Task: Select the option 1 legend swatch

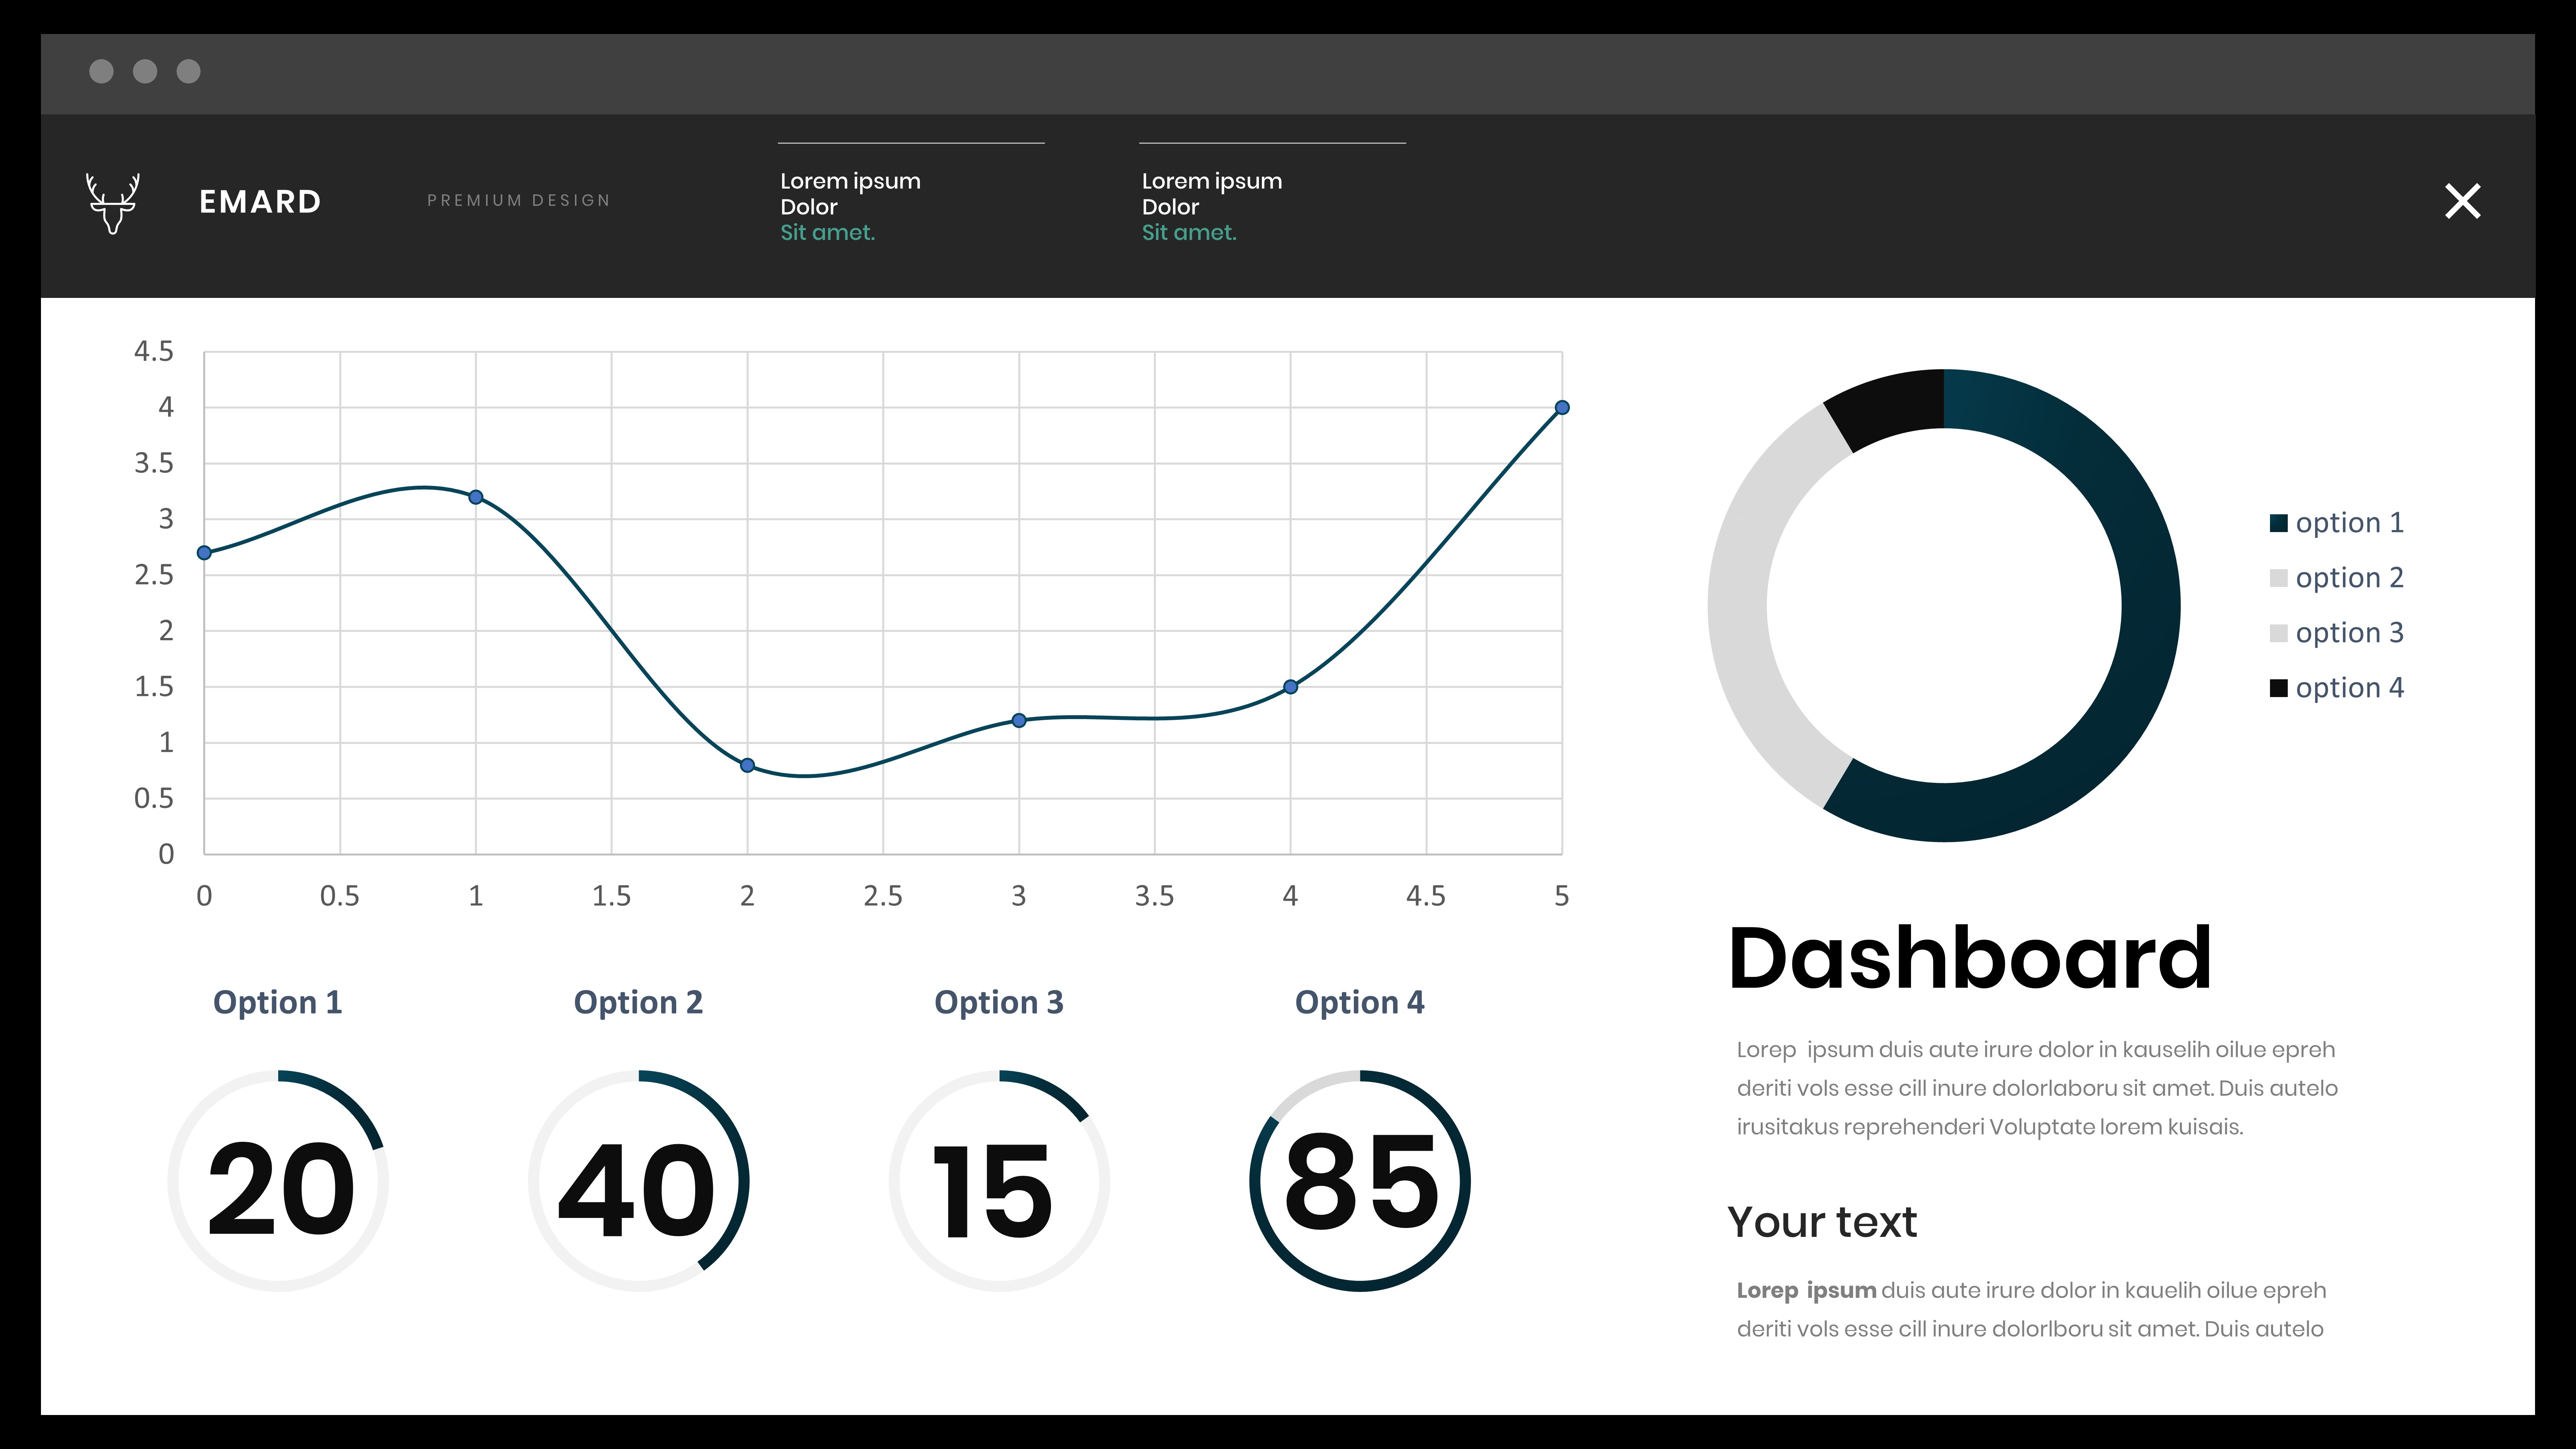Action: point(2279,523)
